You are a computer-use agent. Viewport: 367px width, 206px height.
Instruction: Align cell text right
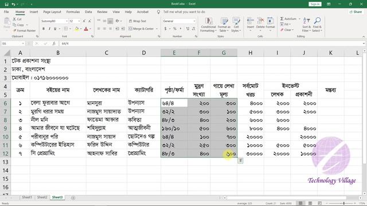110,29
